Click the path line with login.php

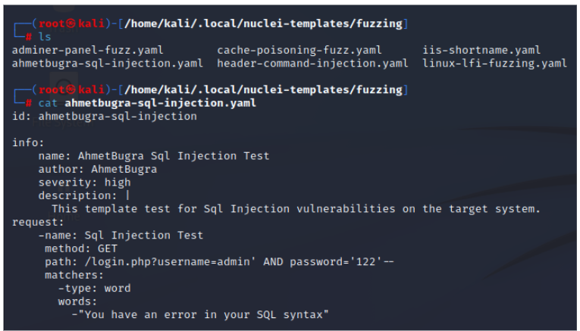pos(219,262)
